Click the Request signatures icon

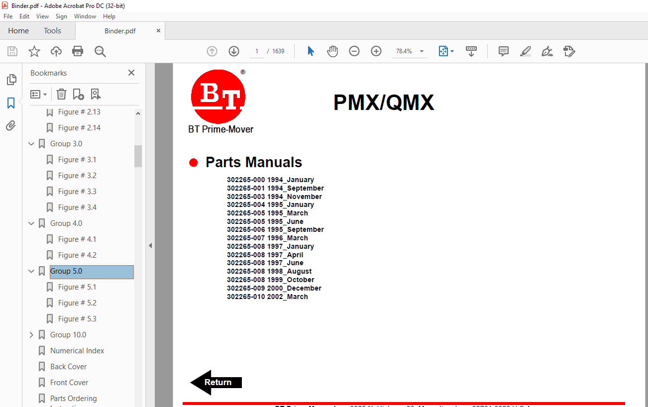[569, 51]
